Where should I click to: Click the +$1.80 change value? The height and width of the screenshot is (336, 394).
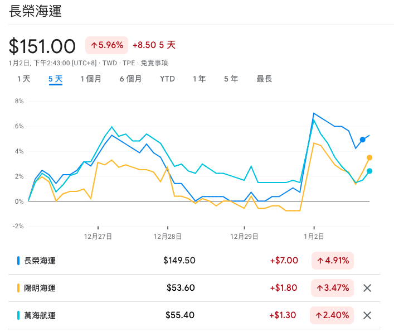(284, 288)
